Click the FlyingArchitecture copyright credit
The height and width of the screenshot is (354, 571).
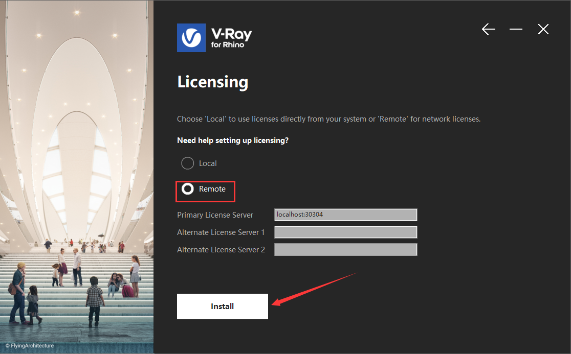(30, 346)
